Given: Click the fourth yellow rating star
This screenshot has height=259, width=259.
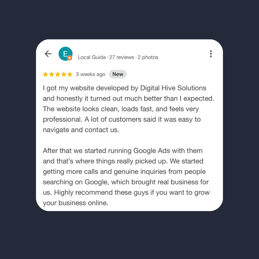Looking at the screenshot, I should 63,75.
